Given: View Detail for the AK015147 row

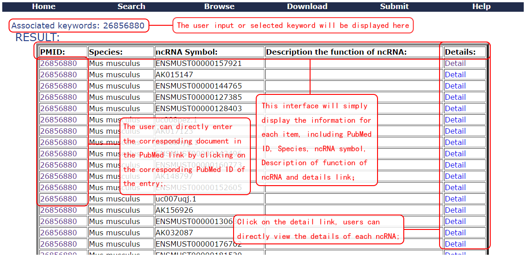Looking at the screenshot, I should pyautogui.click(x=455, y=75).
